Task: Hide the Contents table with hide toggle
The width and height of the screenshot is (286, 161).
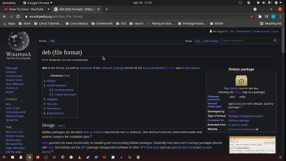Action: coord(67,76)
